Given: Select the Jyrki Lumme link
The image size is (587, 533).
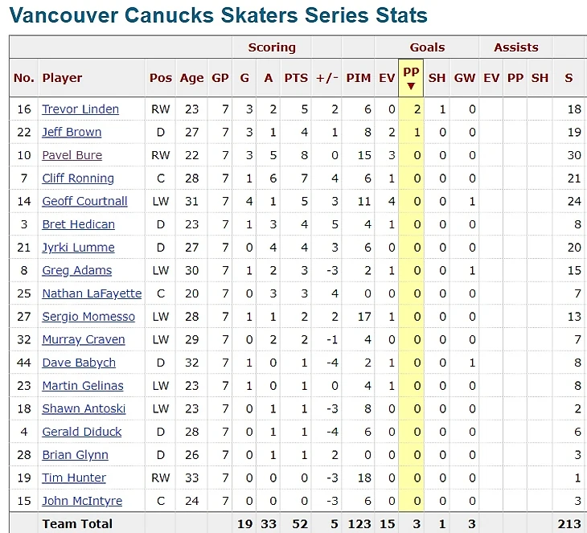Looking at the screenshot, I should tap(78, 248).
